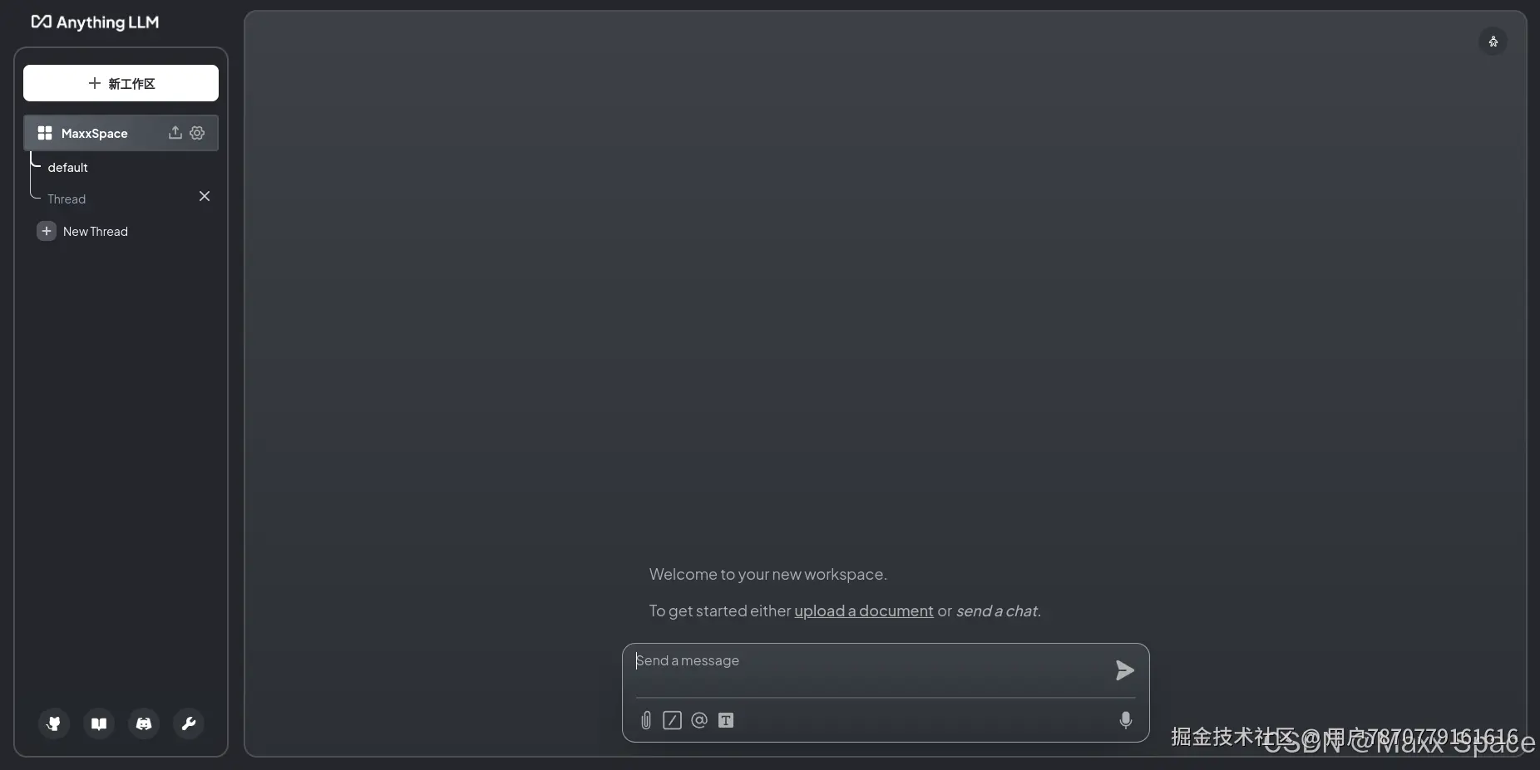Delete the Thread using its X
The width and height of the screenshot is (1540, 770).
(x=205, y=196)
